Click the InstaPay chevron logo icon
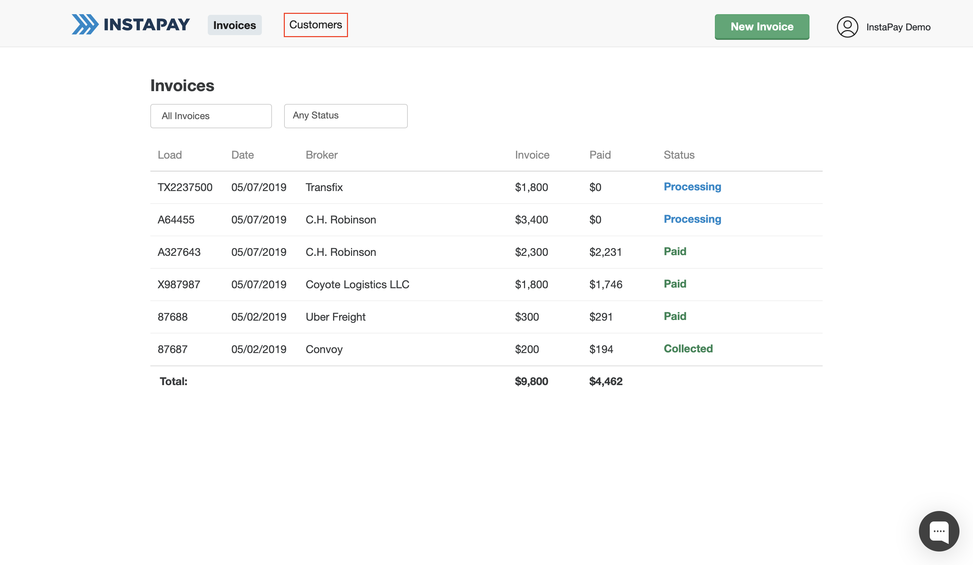Image resolution: width=973 pixels, height=565 pixels. coord(85,24)
